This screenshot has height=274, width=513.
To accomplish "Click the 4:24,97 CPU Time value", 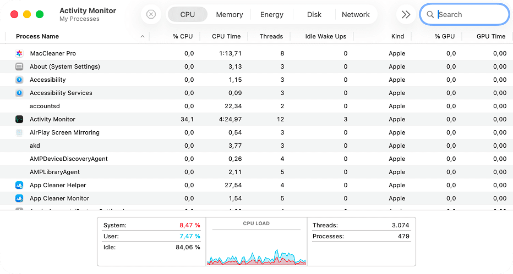I will click(x=230, y=119).
